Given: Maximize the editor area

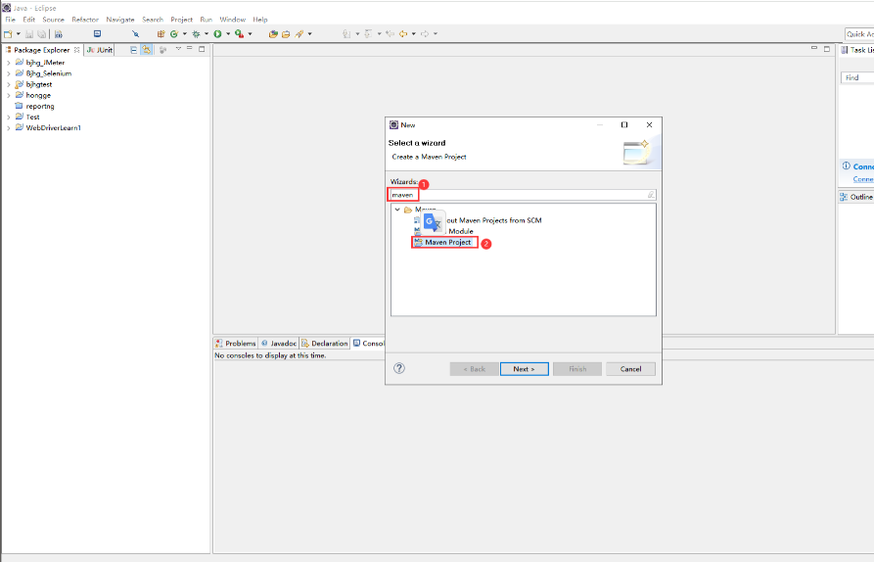Looking at the screenshot, I should coord(827,49).
